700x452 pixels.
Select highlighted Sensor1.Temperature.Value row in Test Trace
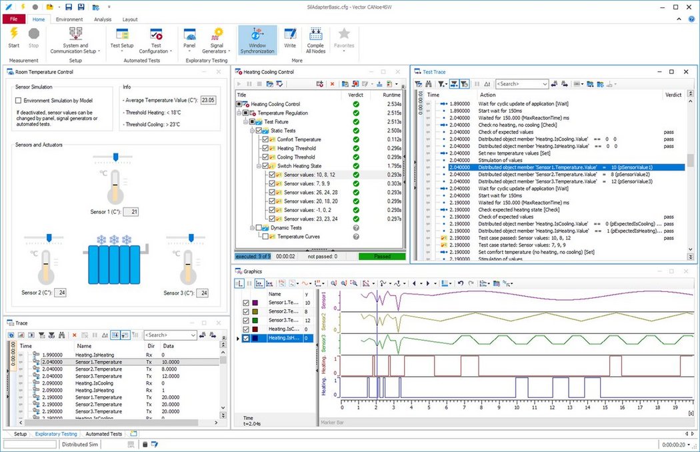pos(566,167)
